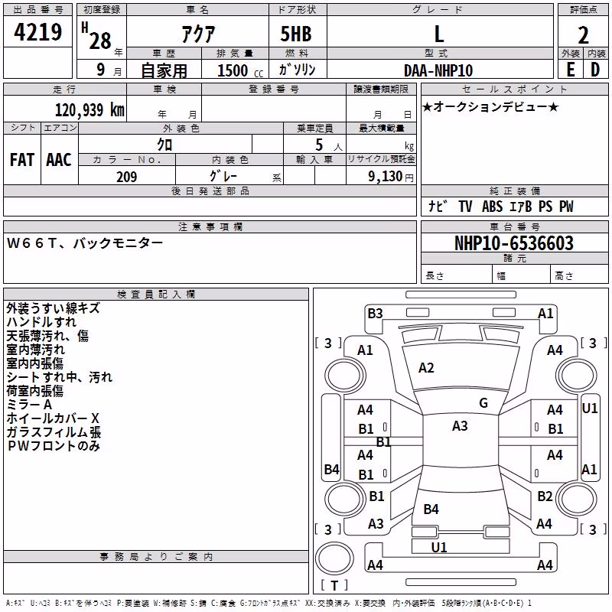Click the mileage 120,939 km

point(90,110)
